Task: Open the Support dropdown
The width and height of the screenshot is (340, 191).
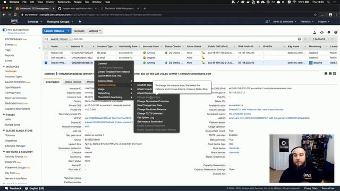Action: (324, 22)
